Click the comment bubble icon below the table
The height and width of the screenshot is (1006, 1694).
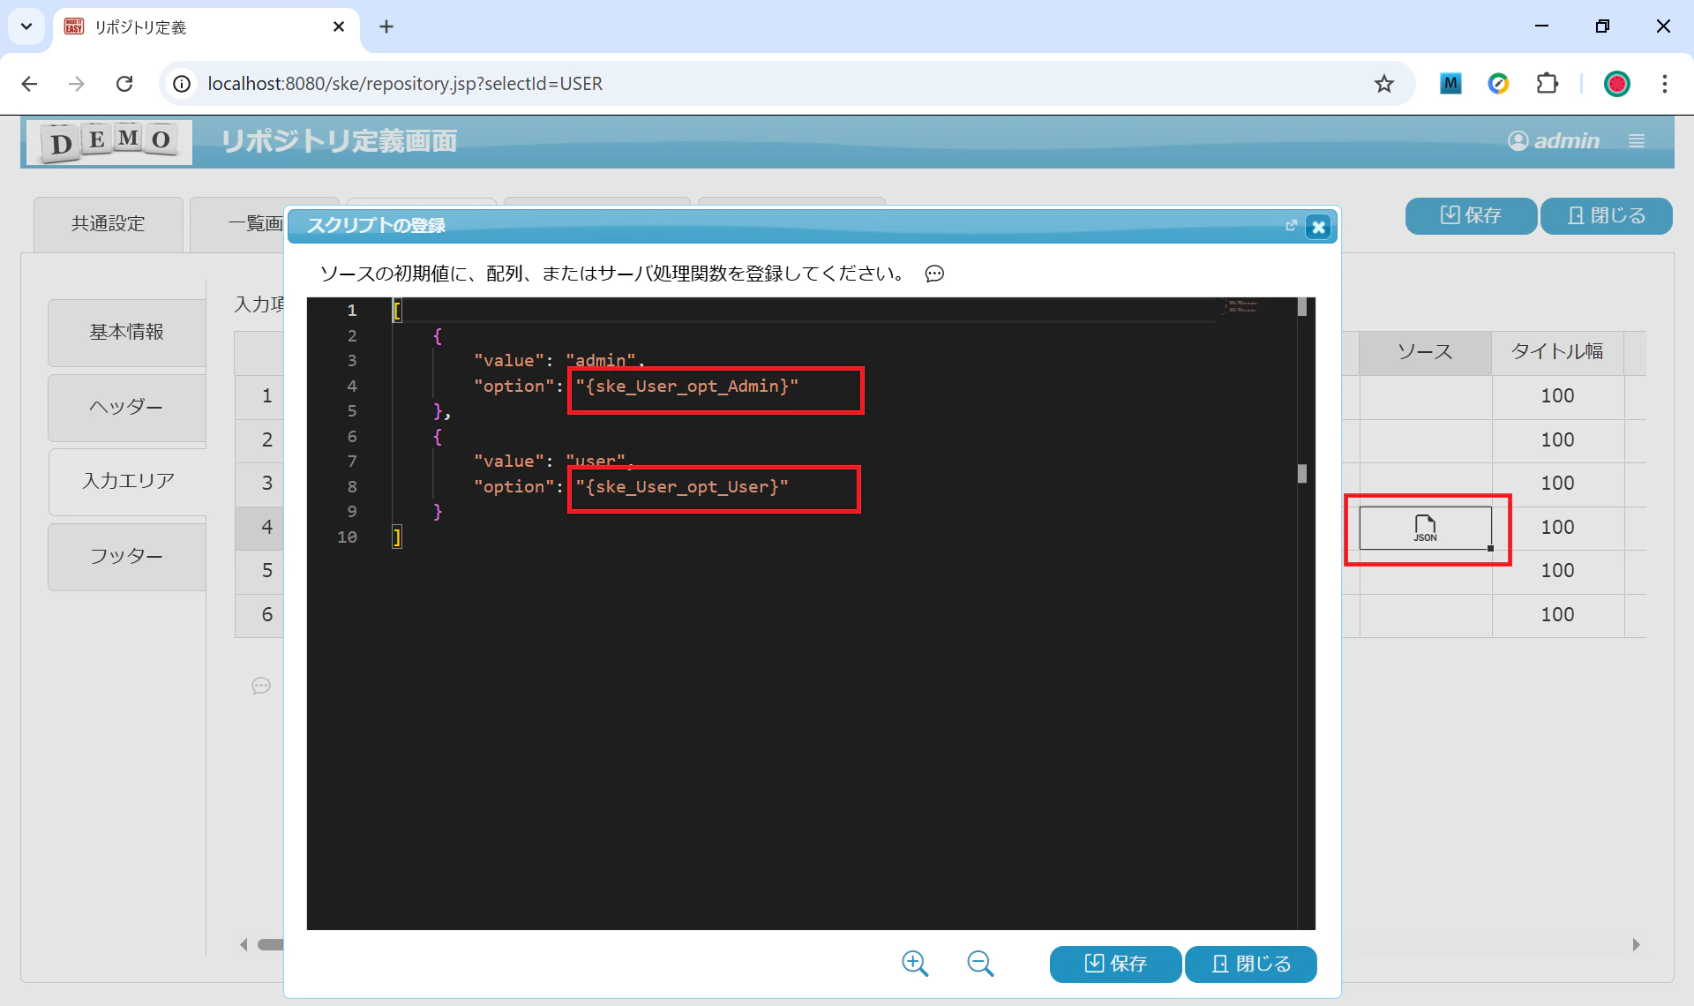pos(261,686)
